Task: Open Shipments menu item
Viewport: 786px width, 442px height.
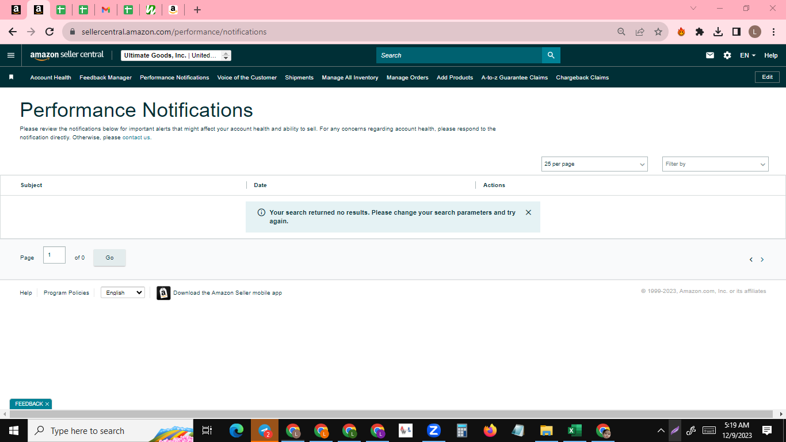Action: pyautogui.click(x=299, y=77)
